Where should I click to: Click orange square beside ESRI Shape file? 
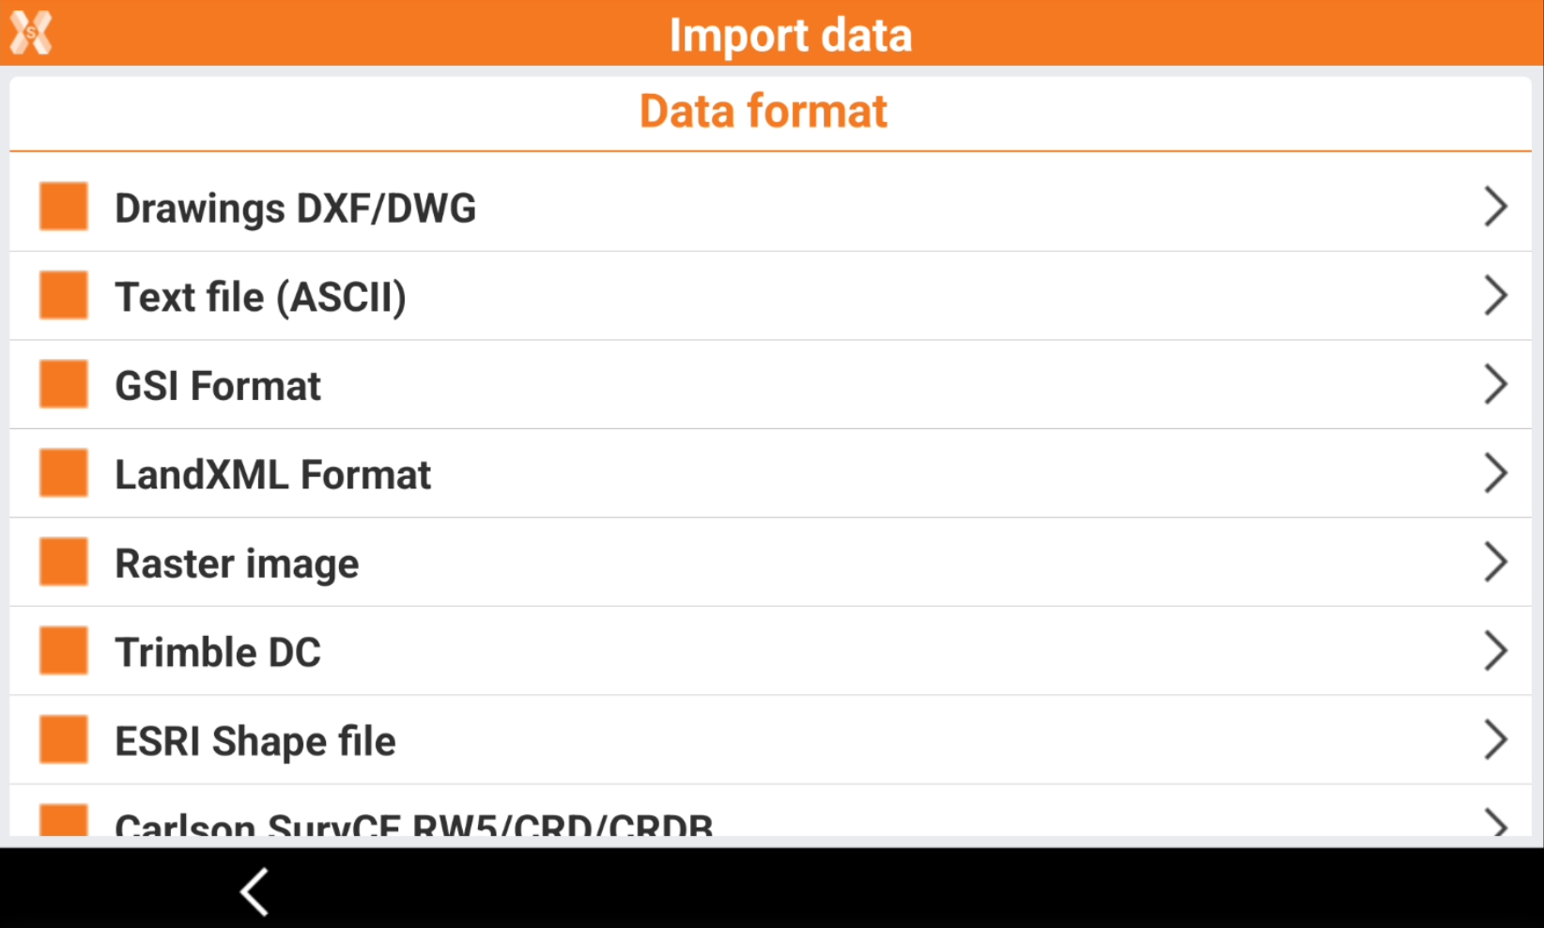64,739
